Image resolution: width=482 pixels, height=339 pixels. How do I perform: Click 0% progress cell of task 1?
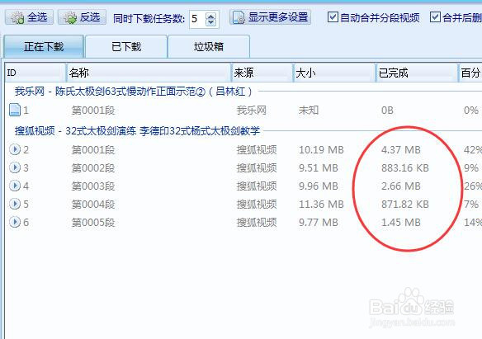[471, 111]
